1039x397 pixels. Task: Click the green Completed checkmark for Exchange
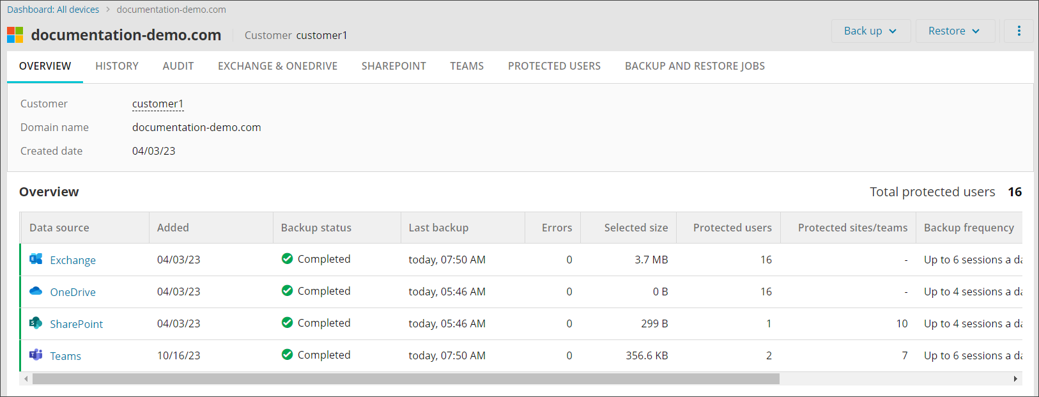point(287,259)
